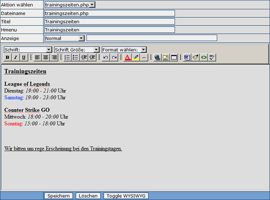Screen dimensions: 270x200
Task: View HTML source code icon
Action: point(204,57)
